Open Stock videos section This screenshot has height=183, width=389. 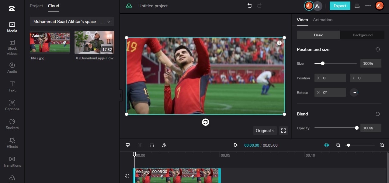[x=12, y=48]
